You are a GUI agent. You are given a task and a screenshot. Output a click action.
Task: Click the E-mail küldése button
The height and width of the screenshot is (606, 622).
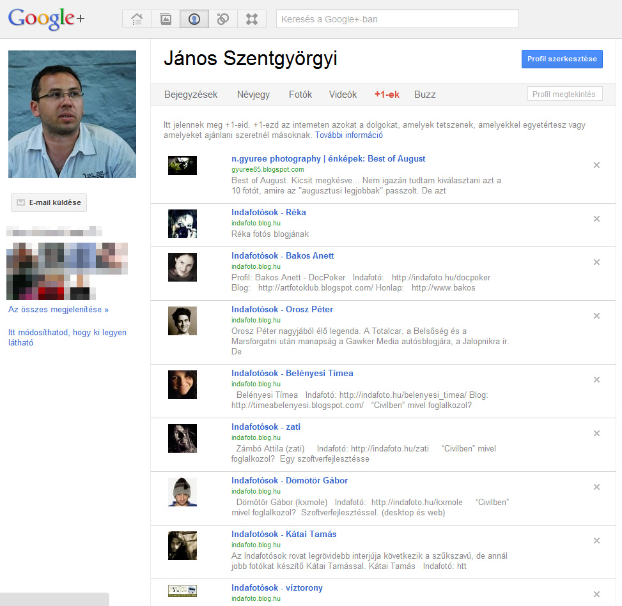[49, 202]
